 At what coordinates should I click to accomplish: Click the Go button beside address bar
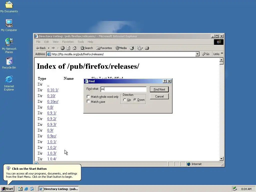tap(206, 54)
